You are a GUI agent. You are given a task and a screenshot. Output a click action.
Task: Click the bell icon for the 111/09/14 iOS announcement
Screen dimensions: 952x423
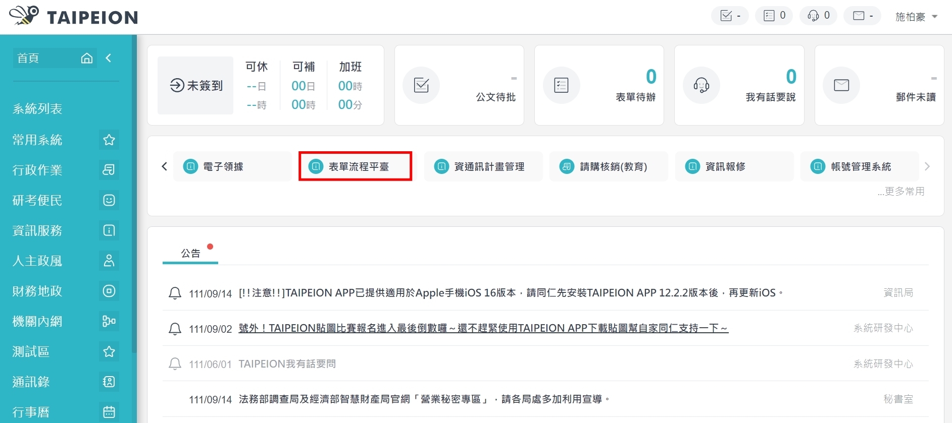tap(175, 293)
